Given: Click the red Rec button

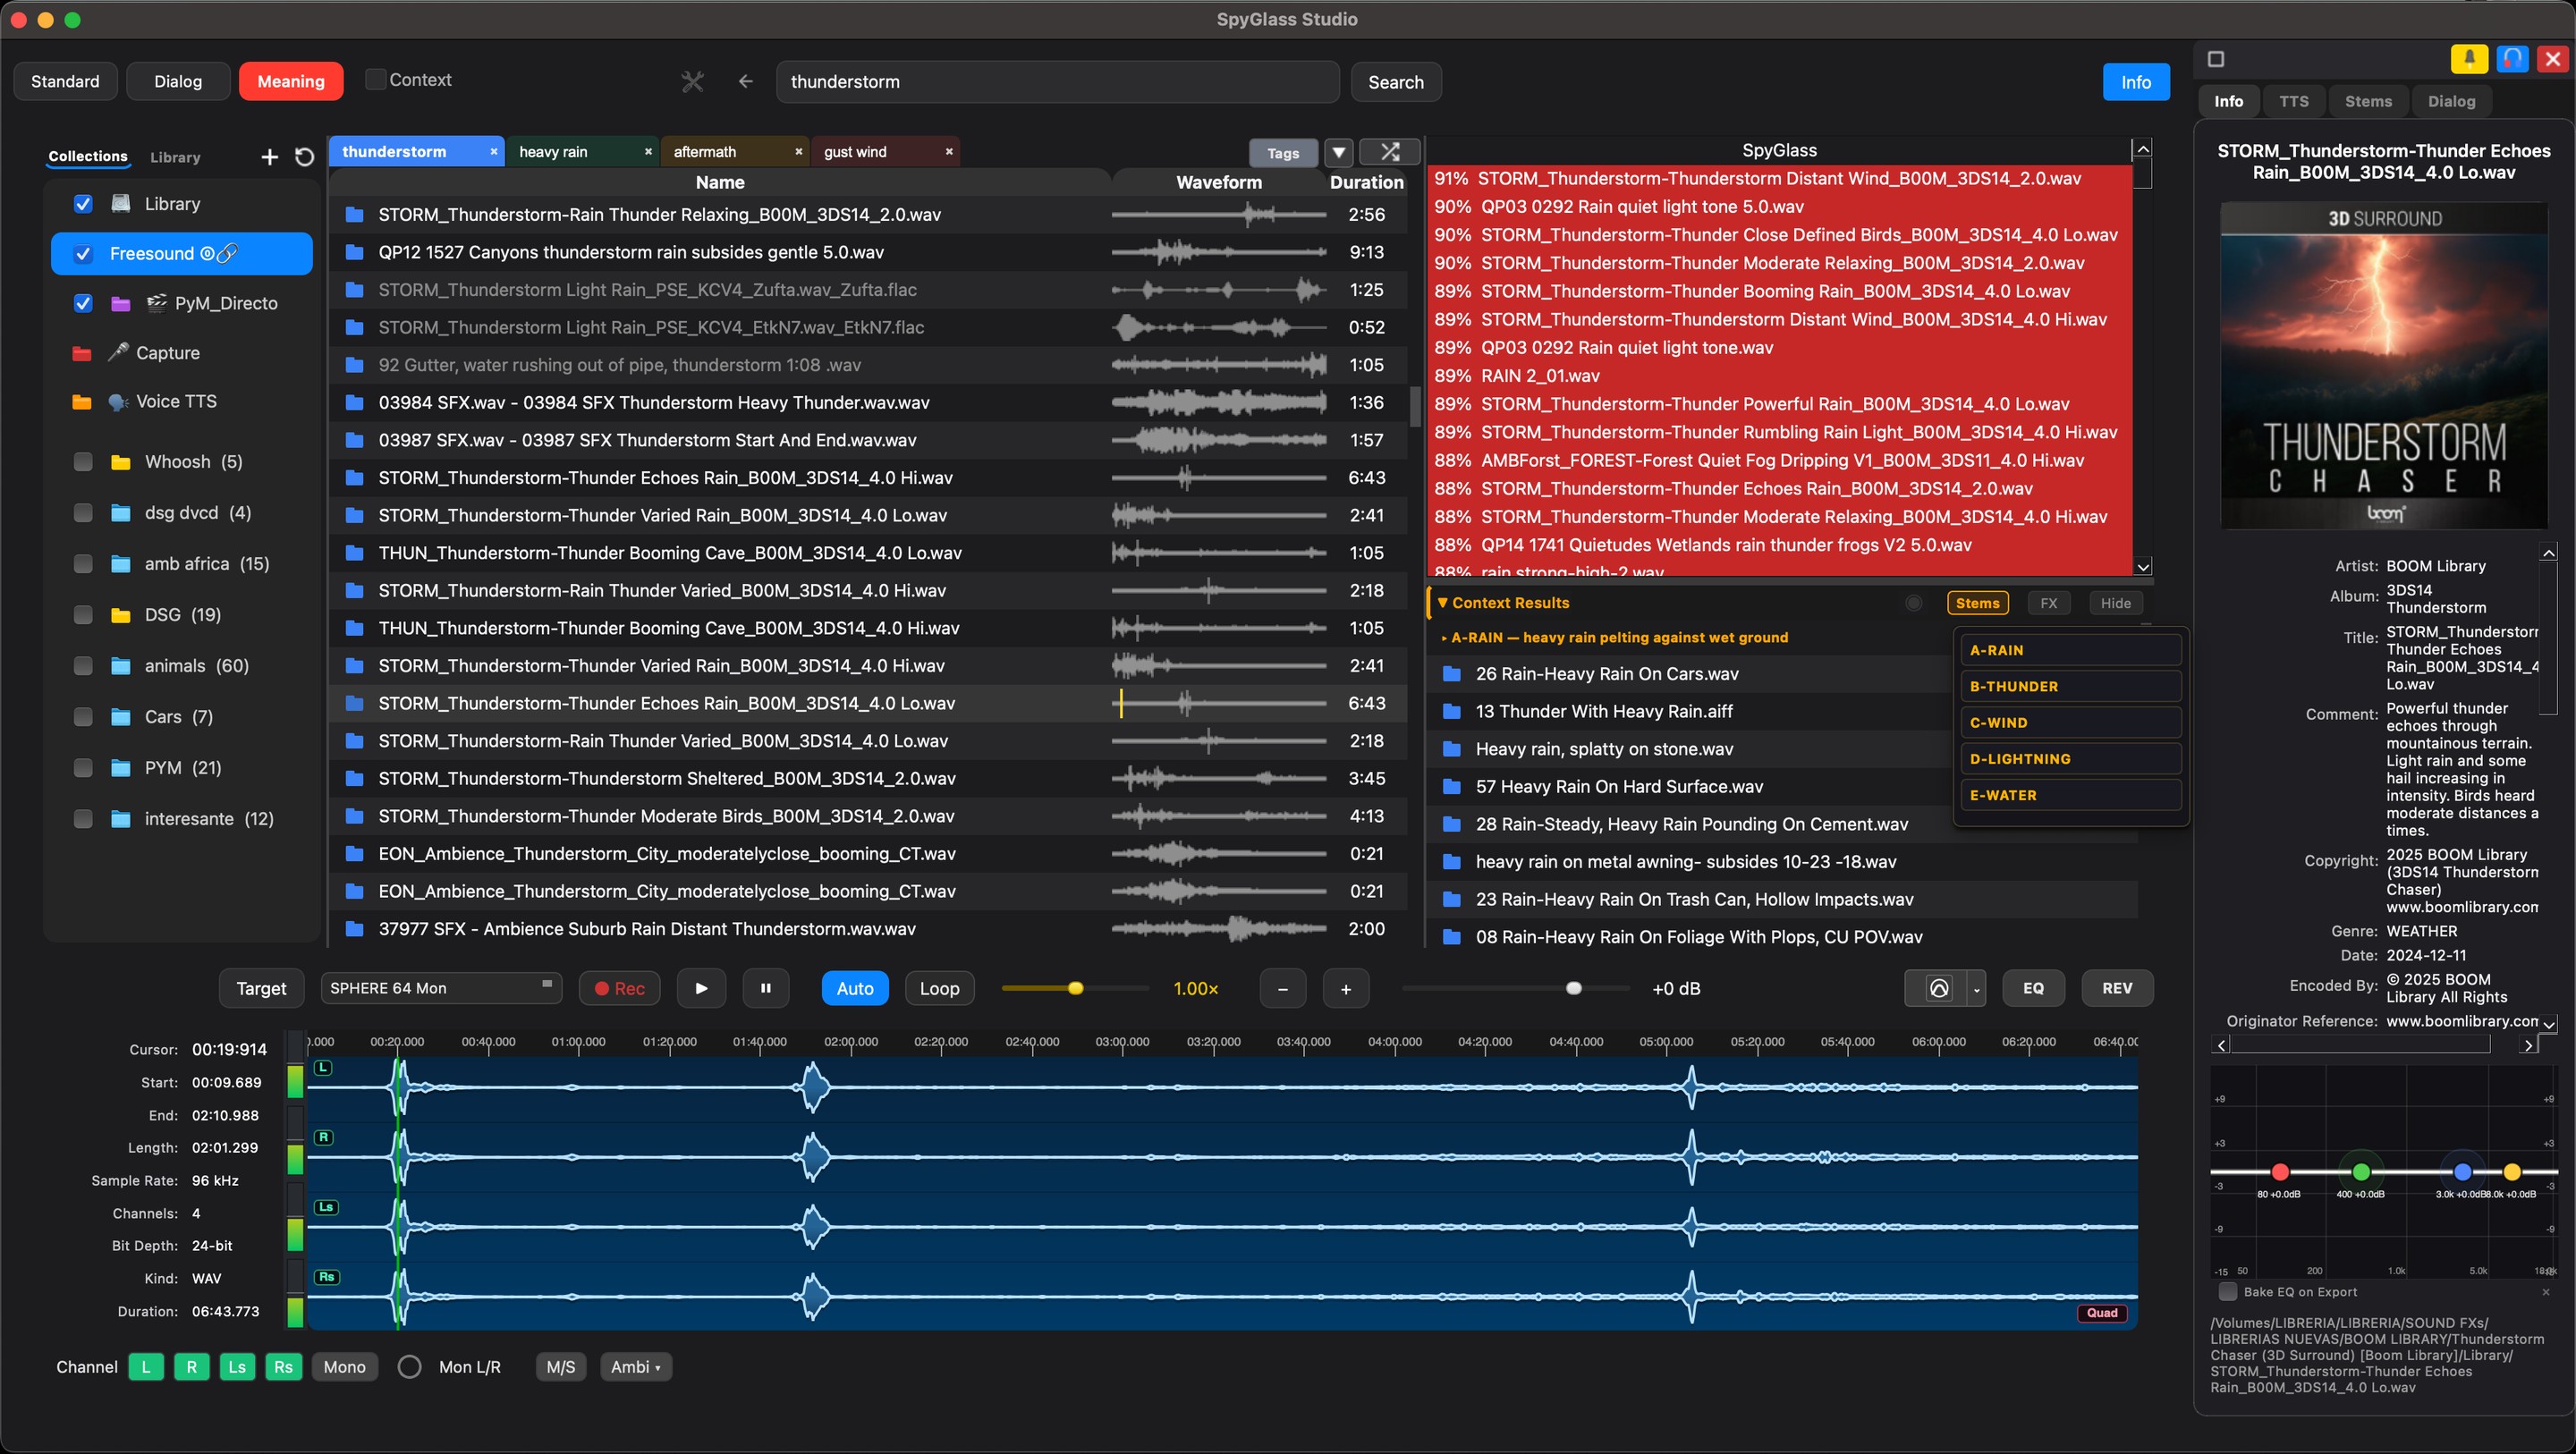Looking at the screenshot, I should 620,988.
